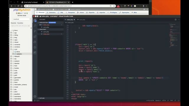Click the Favoritos link in phpMyAdmin sidebar
Viewport: 189px width, 106px height.
(20, 23)
